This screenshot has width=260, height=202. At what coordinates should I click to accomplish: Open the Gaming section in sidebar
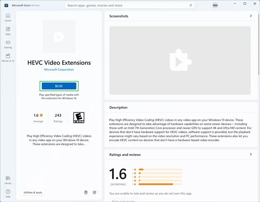[x=8, y=44]
